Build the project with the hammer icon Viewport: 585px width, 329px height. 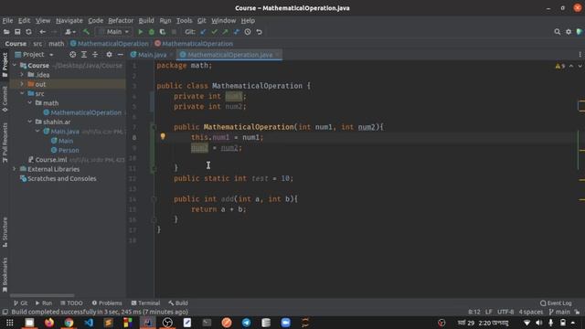[x=86, y=32]
